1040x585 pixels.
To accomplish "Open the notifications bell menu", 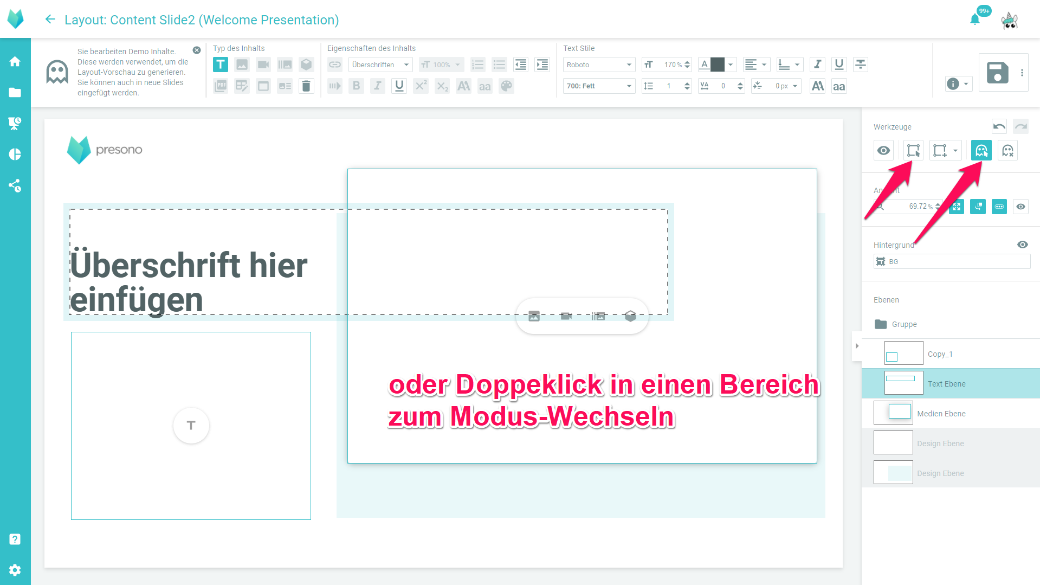I will click(x=974, y=18).
